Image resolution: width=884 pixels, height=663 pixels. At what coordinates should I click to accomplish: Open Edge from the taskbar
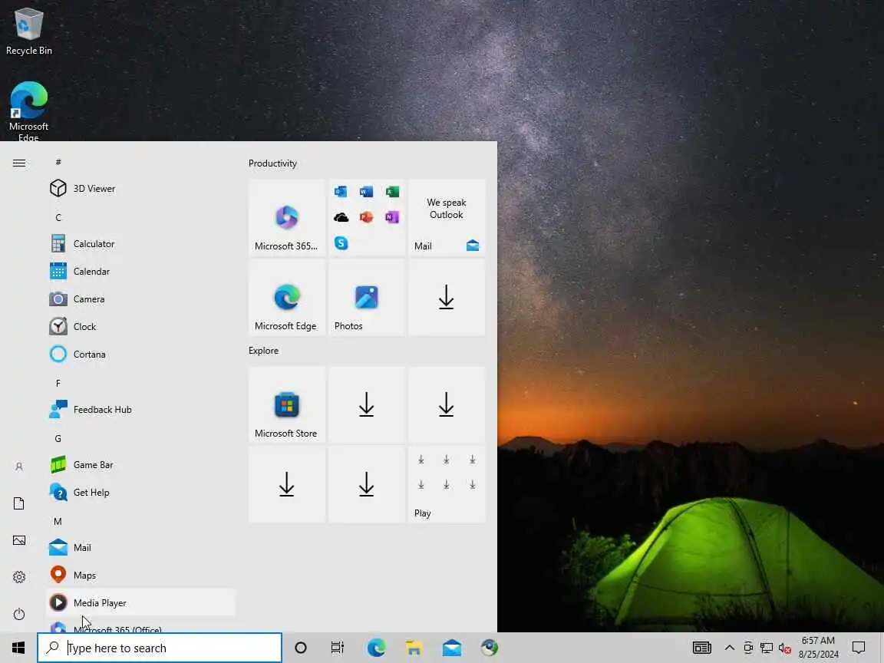(x=376, y=648)
